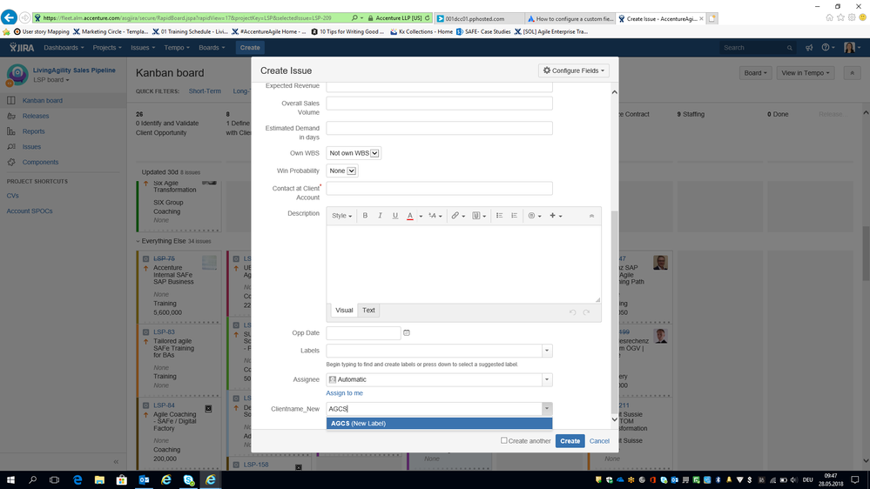Image resolution: width=870 pixels, height=489 pixels.
Task: Collapse the sidebar with double-chevron icon
Action: click(116, 461)
